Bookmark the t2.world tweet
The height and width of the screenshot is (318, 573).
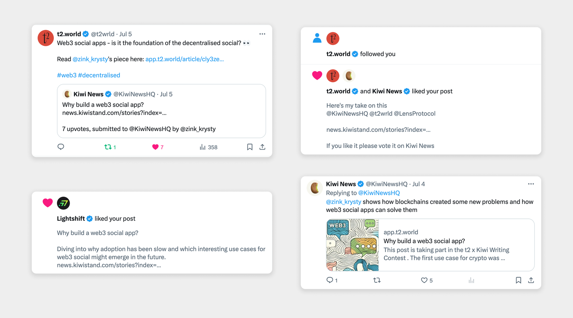(250, 147)
